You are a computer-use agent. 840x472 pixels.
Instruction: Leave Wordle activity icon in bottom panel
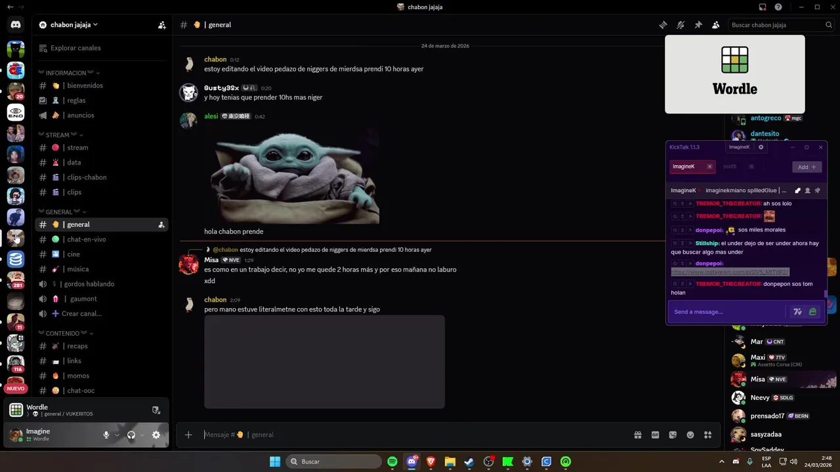pos(156,410)
